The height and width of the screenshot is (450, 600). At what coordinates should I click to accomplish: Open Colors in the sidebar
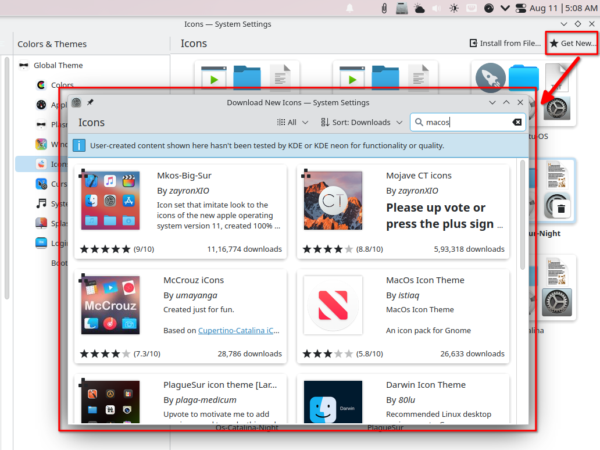62,85
